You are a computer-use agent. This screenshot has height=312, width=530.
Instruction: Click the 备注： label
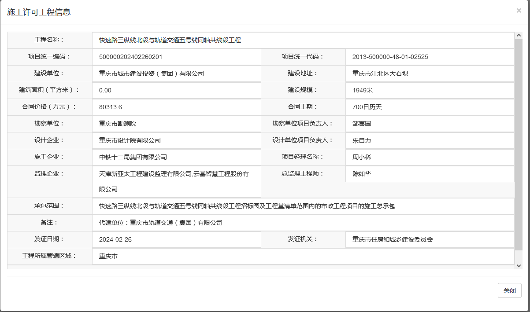click(x=49, y=222)
